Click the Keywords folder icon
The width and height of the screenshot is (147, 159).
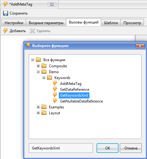(x=50, y=77)
